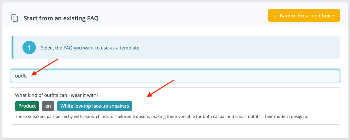Click the red arrow pointing at the search field
This screenshot has height=140, width=350.
click(45, 67)
